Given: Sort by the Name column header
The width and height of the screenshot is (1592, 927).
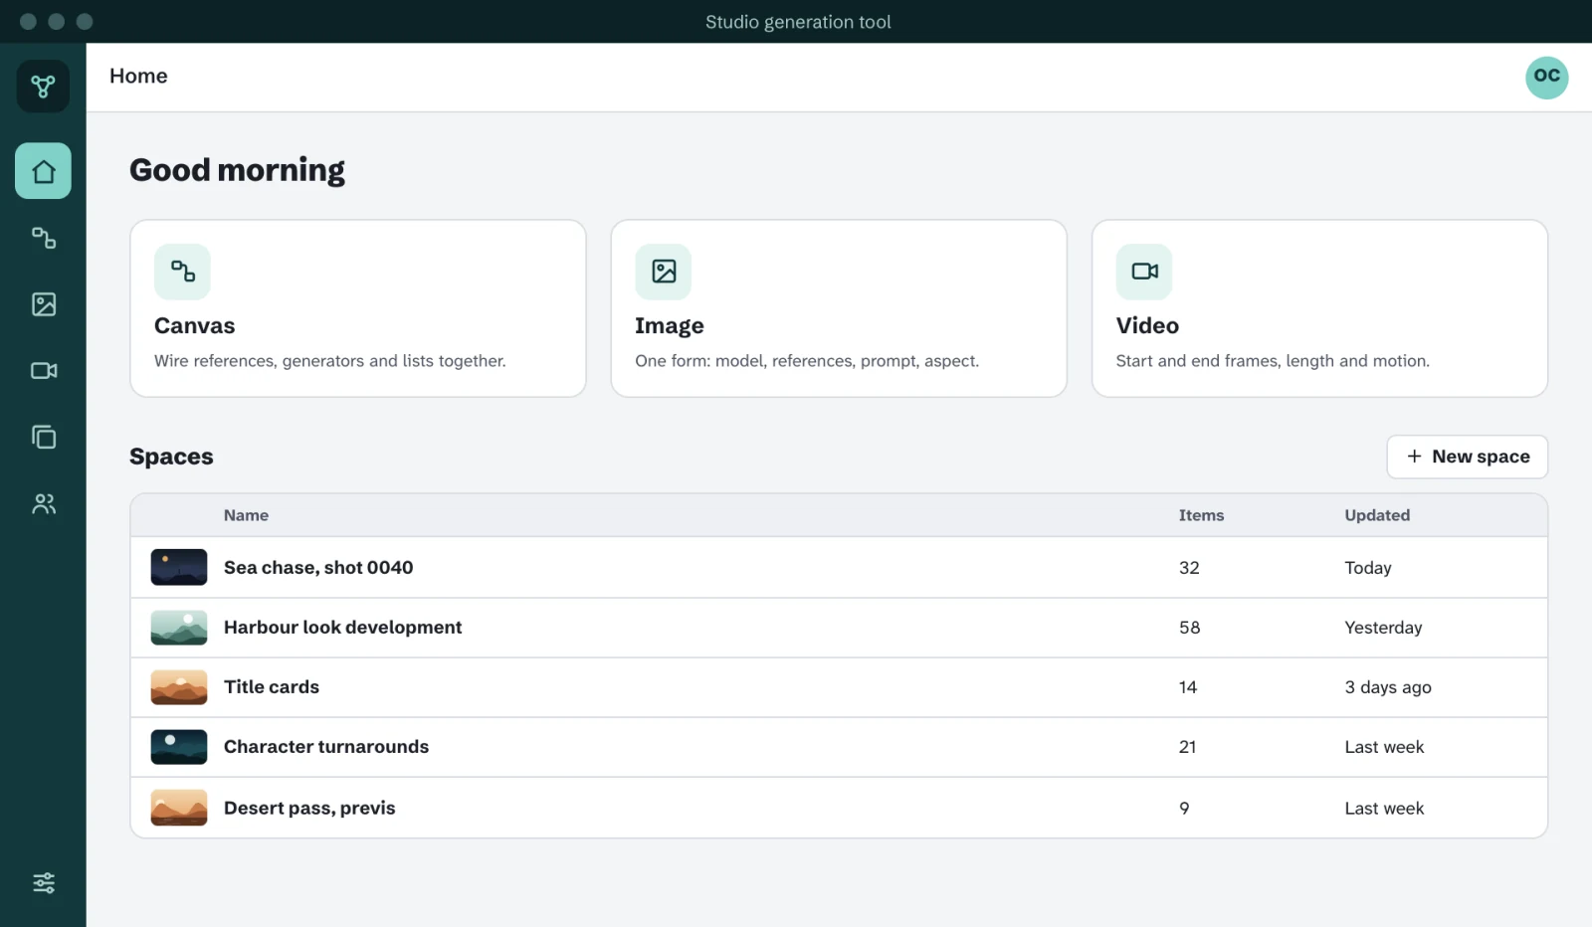Looking at the screenshot, I should [246, 515].
